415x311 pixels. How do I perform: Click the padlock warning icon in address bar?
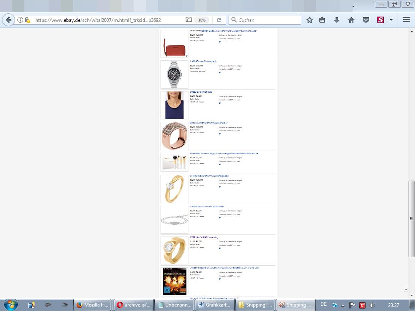coord(27,20)
